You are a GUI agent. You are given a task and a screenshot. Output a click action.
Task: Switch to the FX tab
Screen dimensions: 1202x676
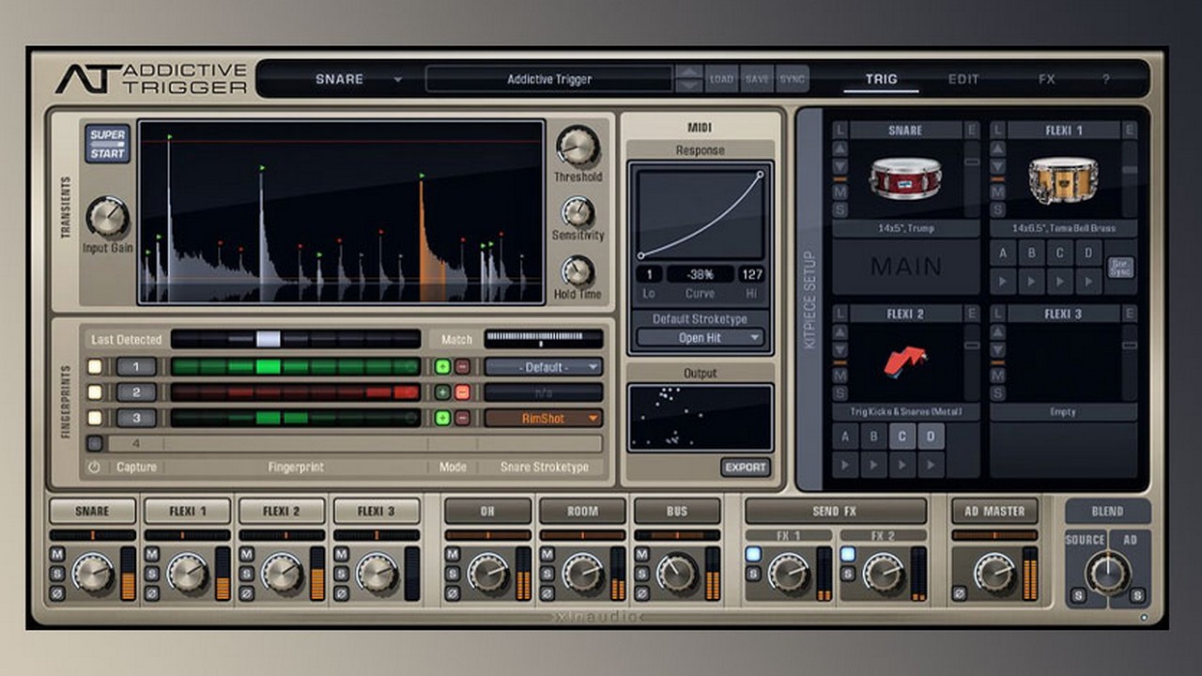[1046, 80]
